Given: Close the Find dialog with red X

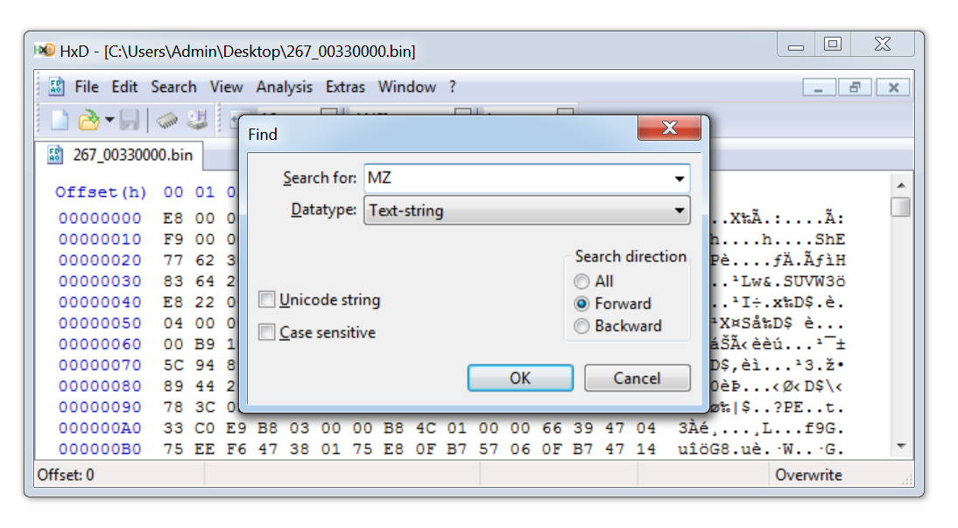Looking at the screenshot, I should click(669, 129).
